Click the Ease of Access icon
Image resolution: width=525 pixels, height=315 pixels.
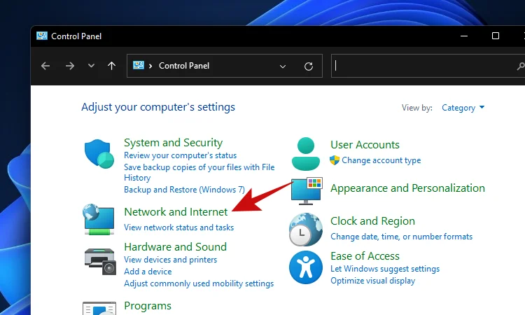306,267
